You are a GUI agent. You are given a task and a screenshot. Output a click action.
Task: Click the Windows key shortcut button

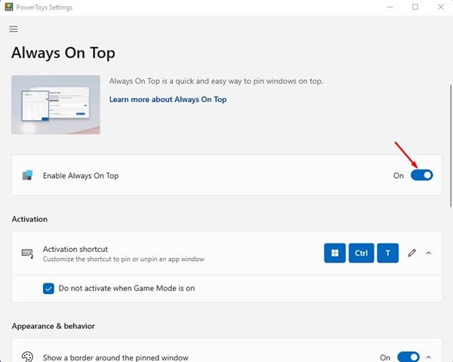click(x=335, y=253)
